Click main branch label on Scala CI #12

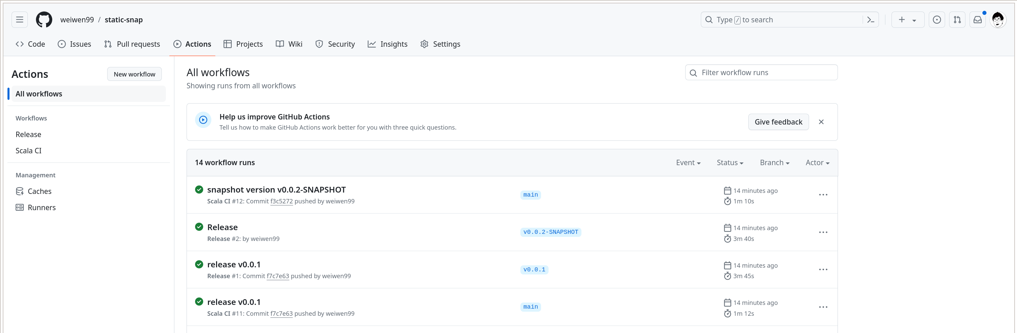pyautogui.click(x=531, y=195)
